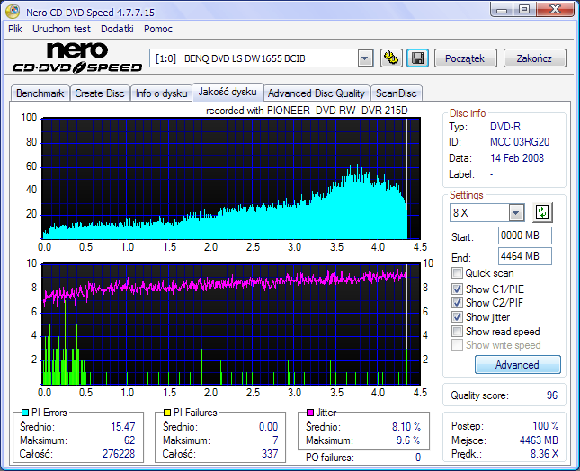This screenshot has width=580, height=471.
Task: Click the Start field showing 0000 MB
Action: (x=525, y=235)
